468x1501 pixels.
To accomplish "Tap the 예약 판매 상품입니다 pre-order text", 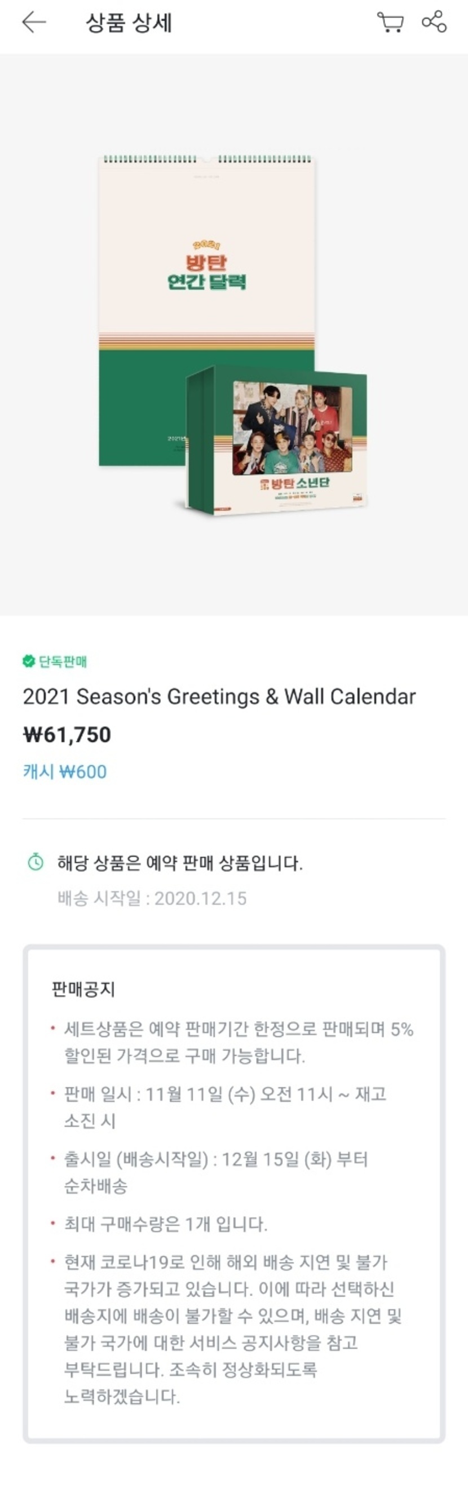I will point(180,862).
